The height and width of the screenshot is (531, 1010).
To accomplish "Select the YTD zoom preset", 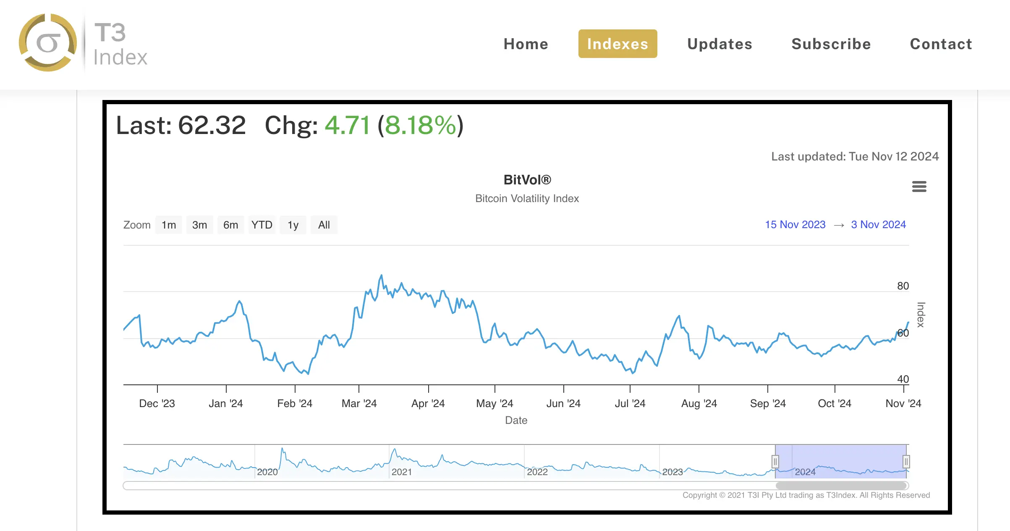I will click(262, 225).
